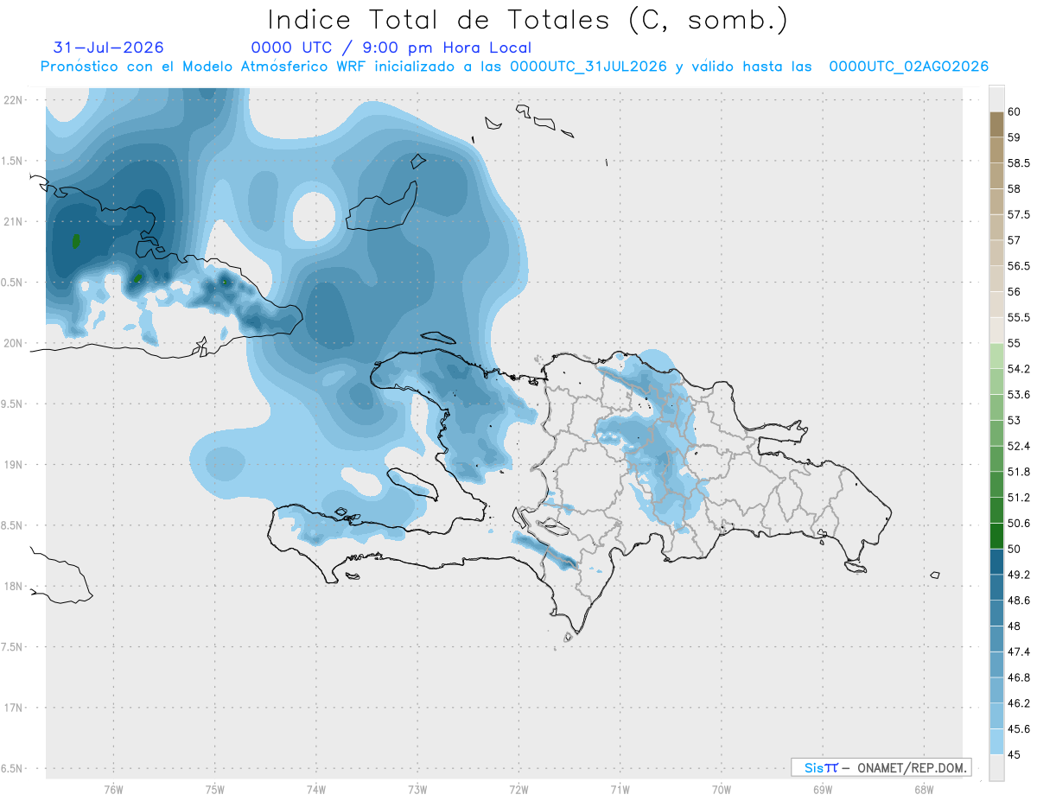Click longitude label "75W"
This screenshot has height=801, width=1037.
click(x=215, y=789)
